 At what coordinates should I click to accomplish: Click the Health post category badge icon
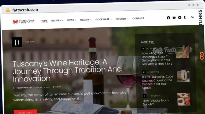click(143, 49)
